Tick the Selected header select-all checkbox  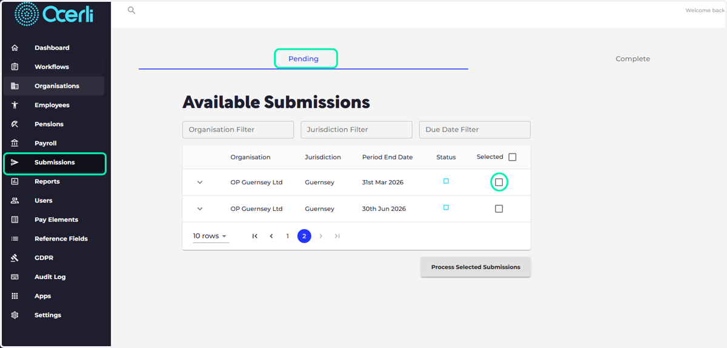(x=513, y=157)
